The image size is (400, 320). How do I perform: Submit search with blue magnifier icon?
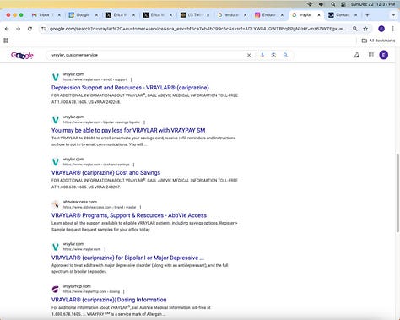coord(285,55)
